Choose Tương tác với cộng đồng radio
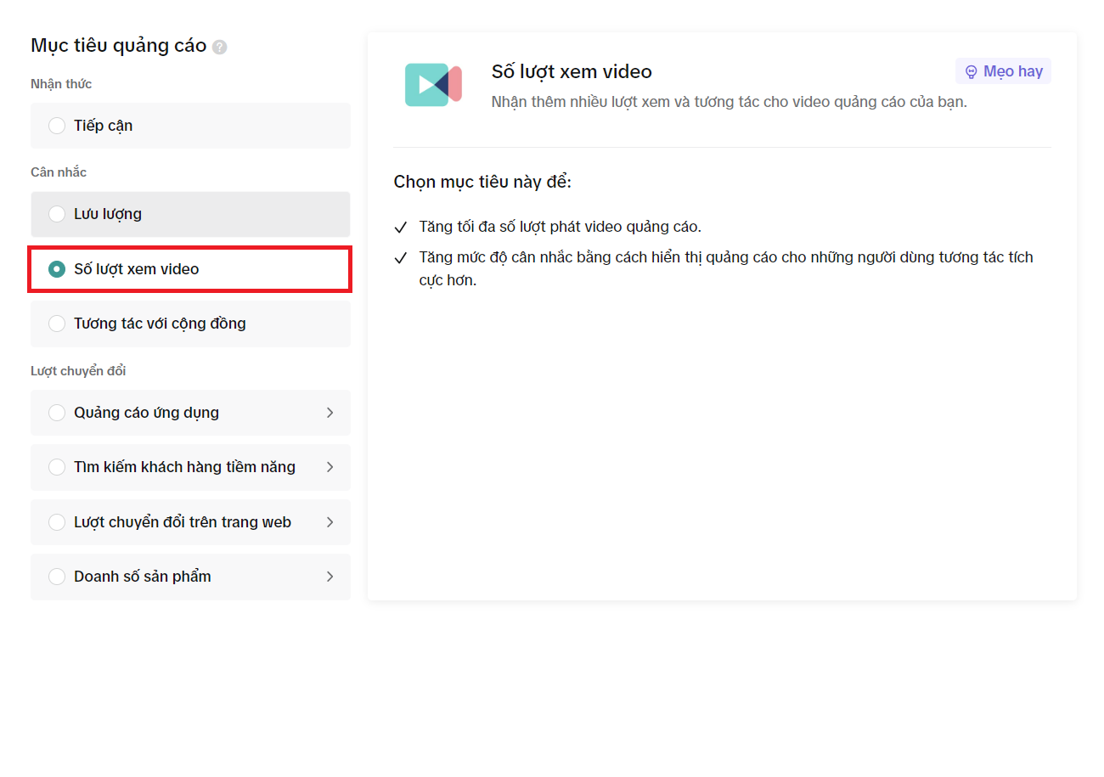The height and width of the screenshot is (777, 1104). (57, 324)
